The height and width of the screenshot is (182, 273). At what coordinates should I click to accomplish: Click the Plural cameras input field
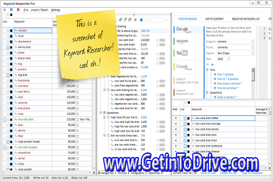235,47
